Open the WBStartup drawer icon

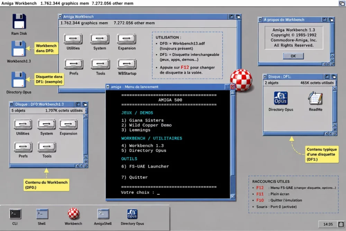[x=127, y=64]
